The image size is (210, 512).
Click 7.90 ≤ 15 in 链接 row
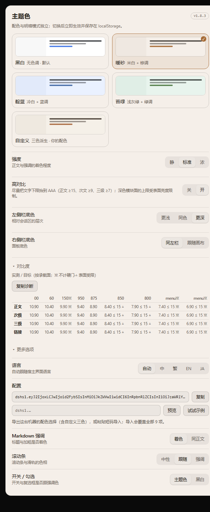tap(141, 332)
